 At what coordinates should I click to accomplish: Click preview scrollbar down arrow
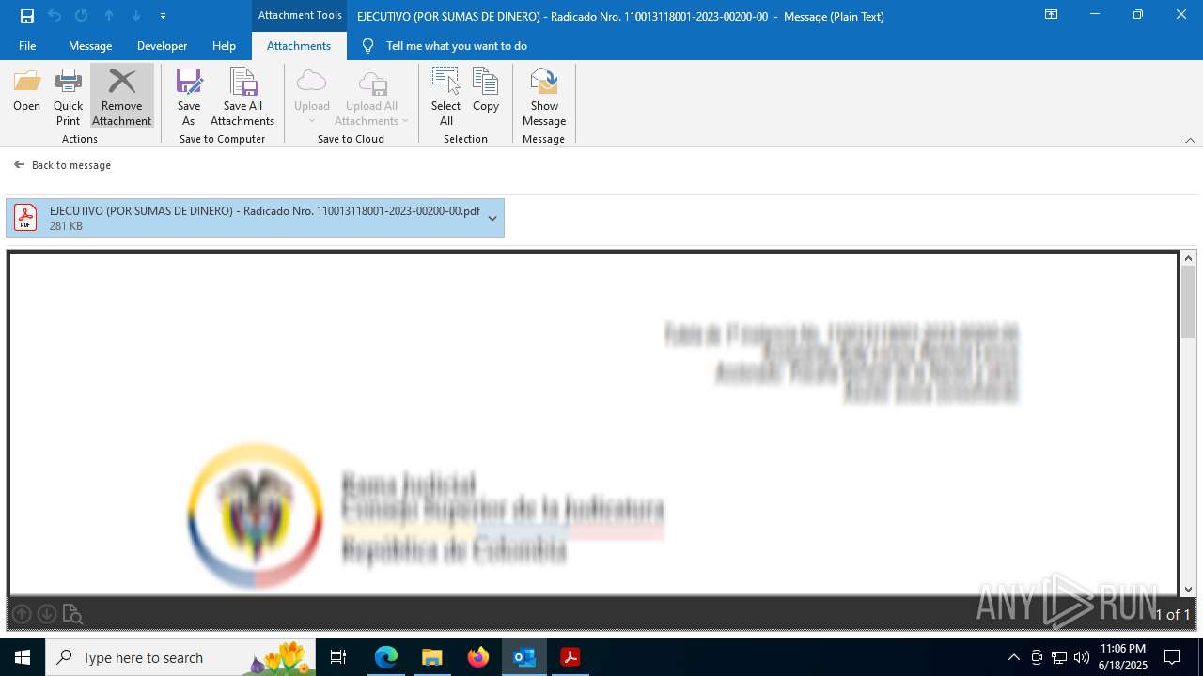1189,590
